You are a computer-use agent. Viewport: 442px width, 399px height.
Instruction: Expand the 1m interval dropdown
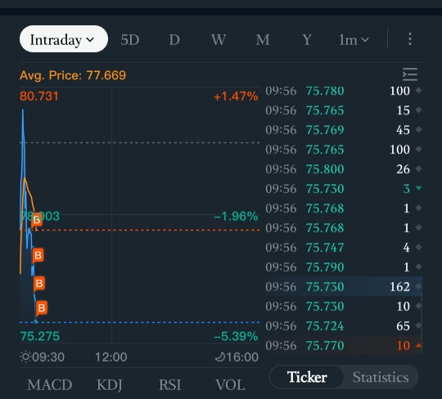(354, 40)
